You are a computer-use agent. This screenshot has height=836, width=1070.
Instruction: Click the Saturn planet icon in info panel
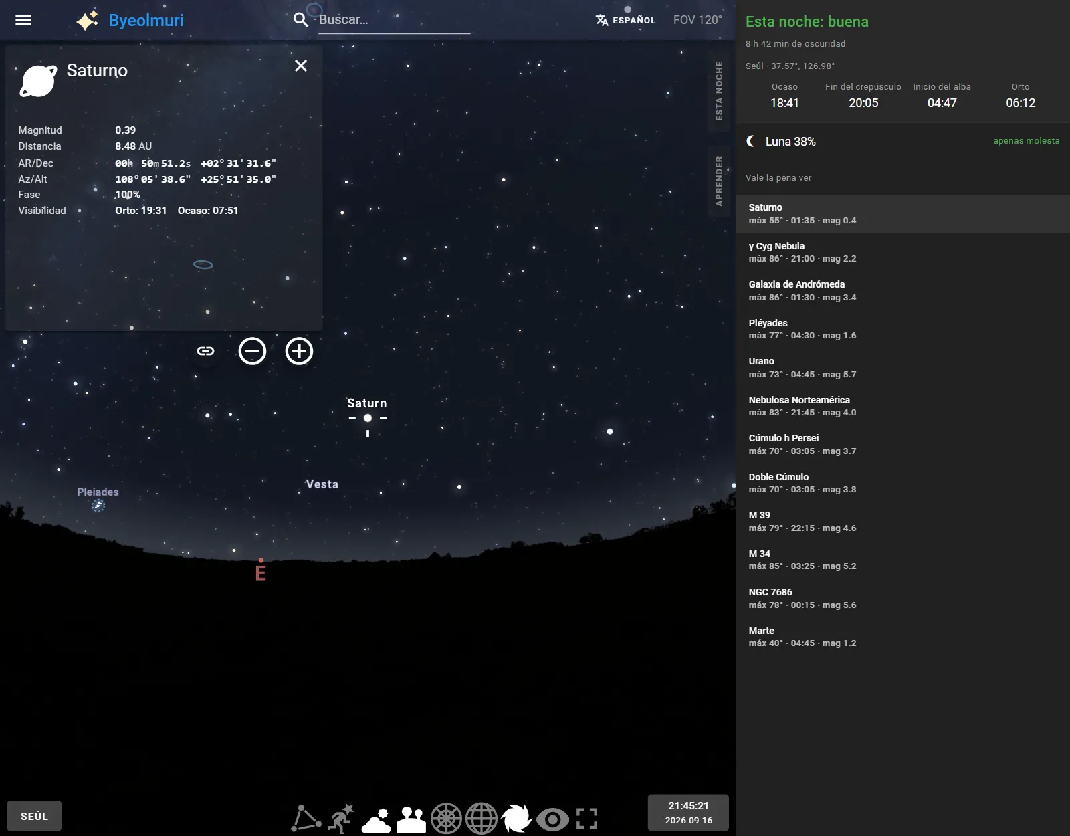[39, 81]
